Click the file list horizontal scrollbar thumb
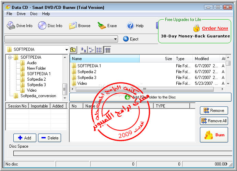The width and height of the screenshot is (237, 171). [145, 89]
